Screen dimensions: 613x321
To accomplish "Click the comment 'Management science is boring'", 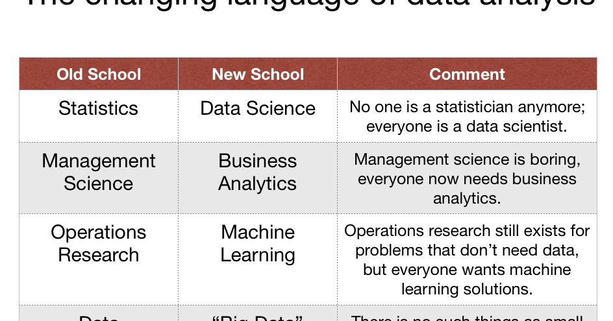I will point(467,178).
